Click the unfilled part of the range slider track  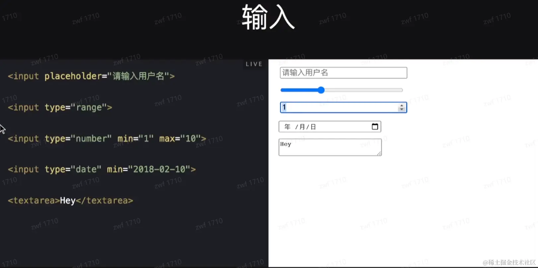tap(363, 90)
